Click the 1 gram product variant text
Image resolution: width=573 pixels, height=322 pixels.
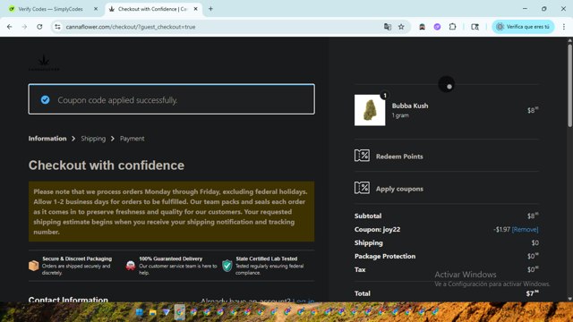tap(400, 115)
